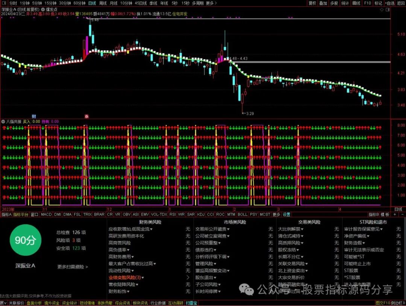Viewport: 406px width, 306px height.
Task: Click the circle icon beside 八指共振 indicator
Action: pyautogui.click(x=3, y=121)
